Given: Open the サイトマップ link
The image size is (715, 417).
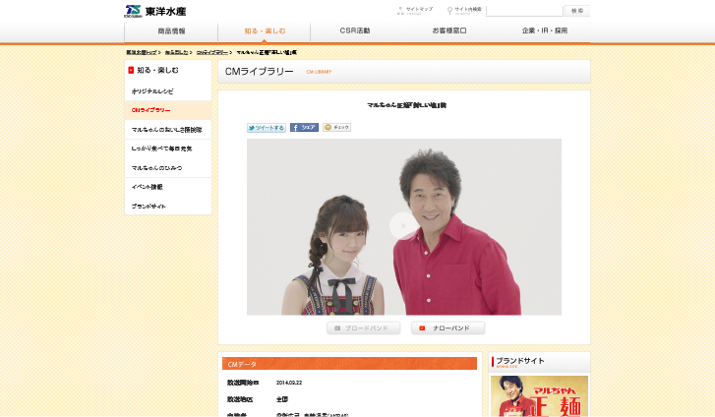Looking at the screenshot, I should [x=415, y=10].
